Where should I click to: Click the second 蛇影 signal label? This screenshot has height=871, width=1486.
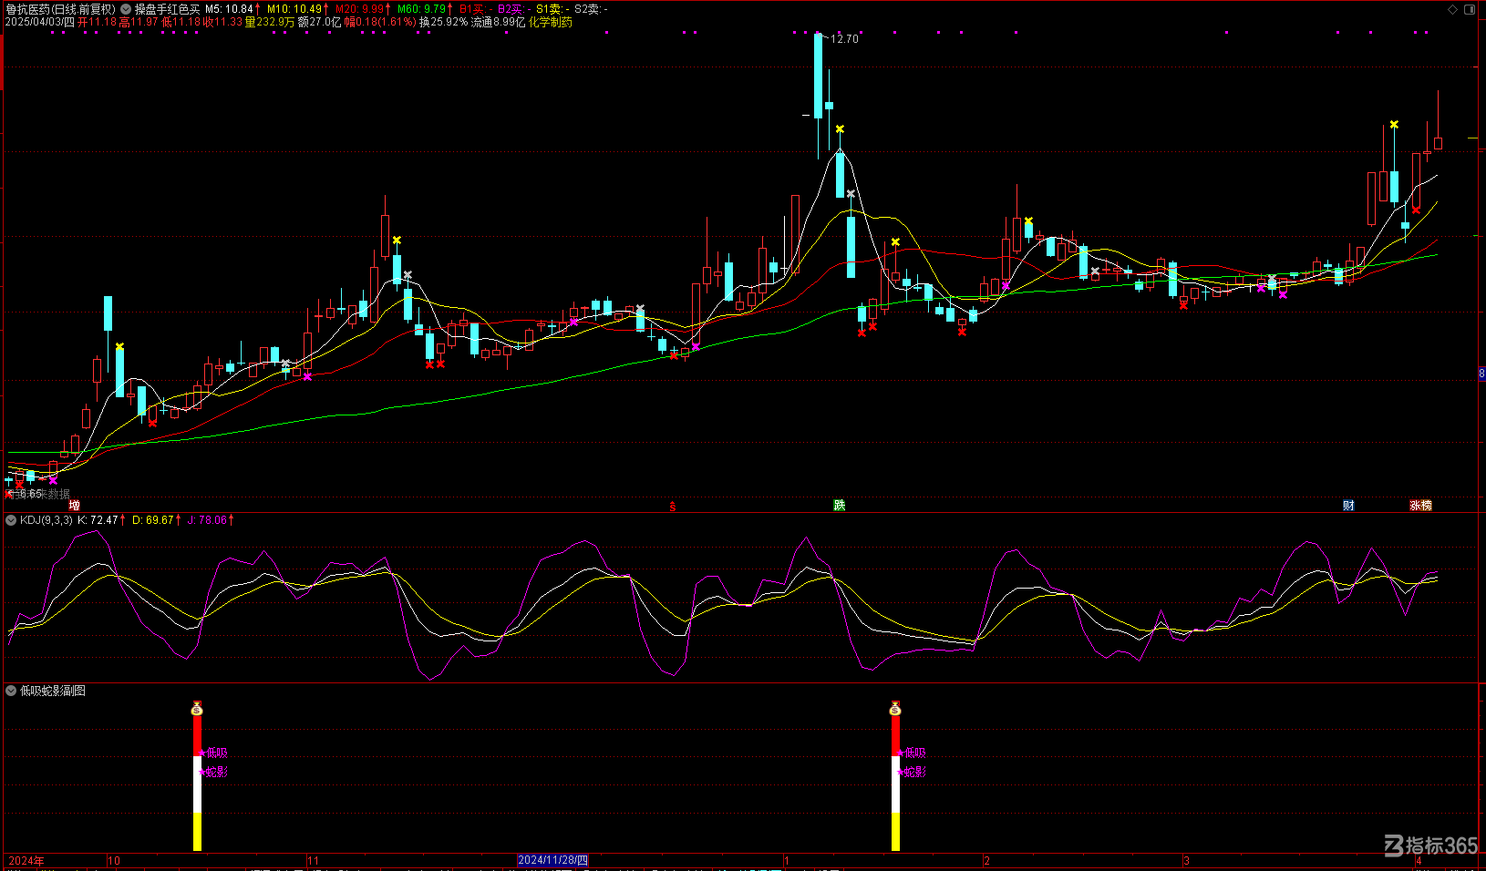[915, 772]
